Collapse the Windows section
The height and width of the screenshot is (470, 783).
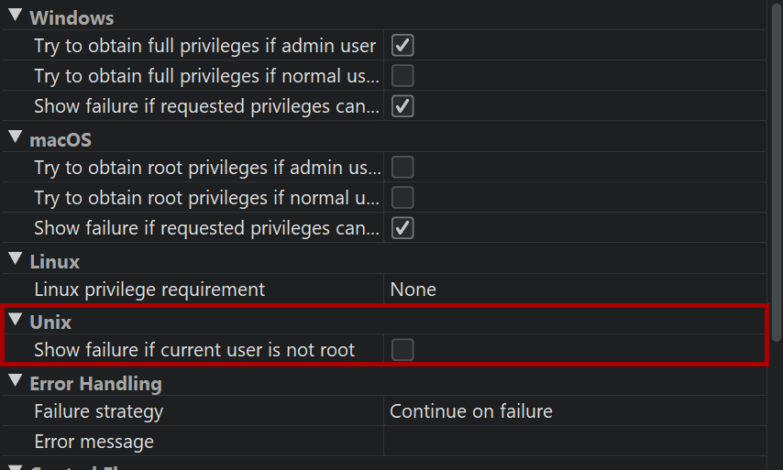pos(16,16)
